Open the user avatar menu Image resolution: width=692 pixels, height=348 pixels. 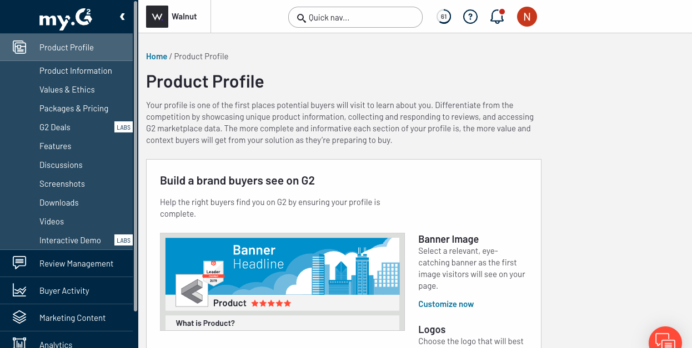click(x=526, y=17)
